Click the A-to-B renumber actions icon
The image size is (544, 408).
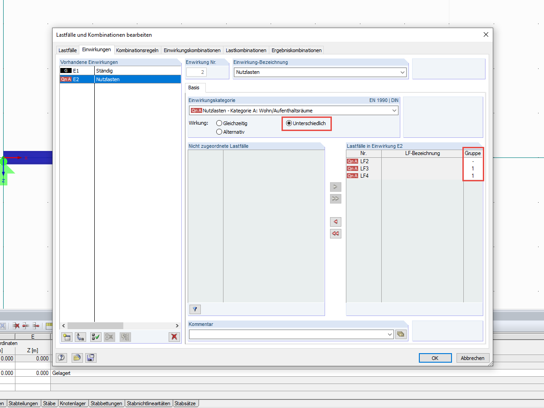pyautogui.click(x=81, y=337)
